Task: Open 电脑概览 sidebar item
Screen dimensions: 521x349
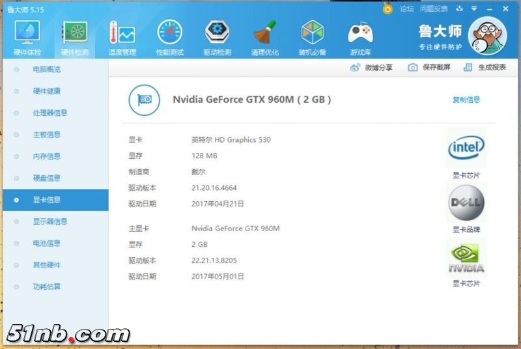Action: click(46, 70)
